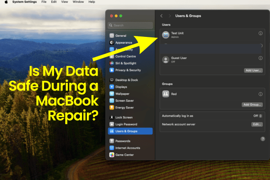Screen dimensions: 270x180
Task: Click the Add User… button
Action: (x=253, y=70)
